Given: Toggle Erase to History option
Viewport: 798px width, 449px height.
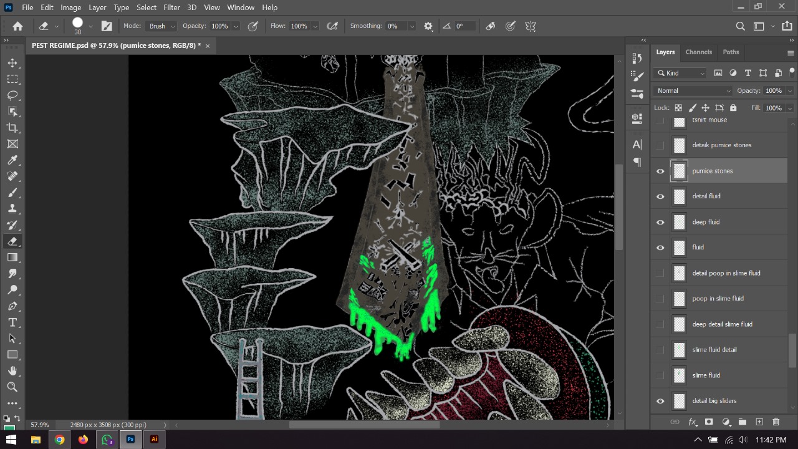Looking at the screenshot, I should (491, 26).
